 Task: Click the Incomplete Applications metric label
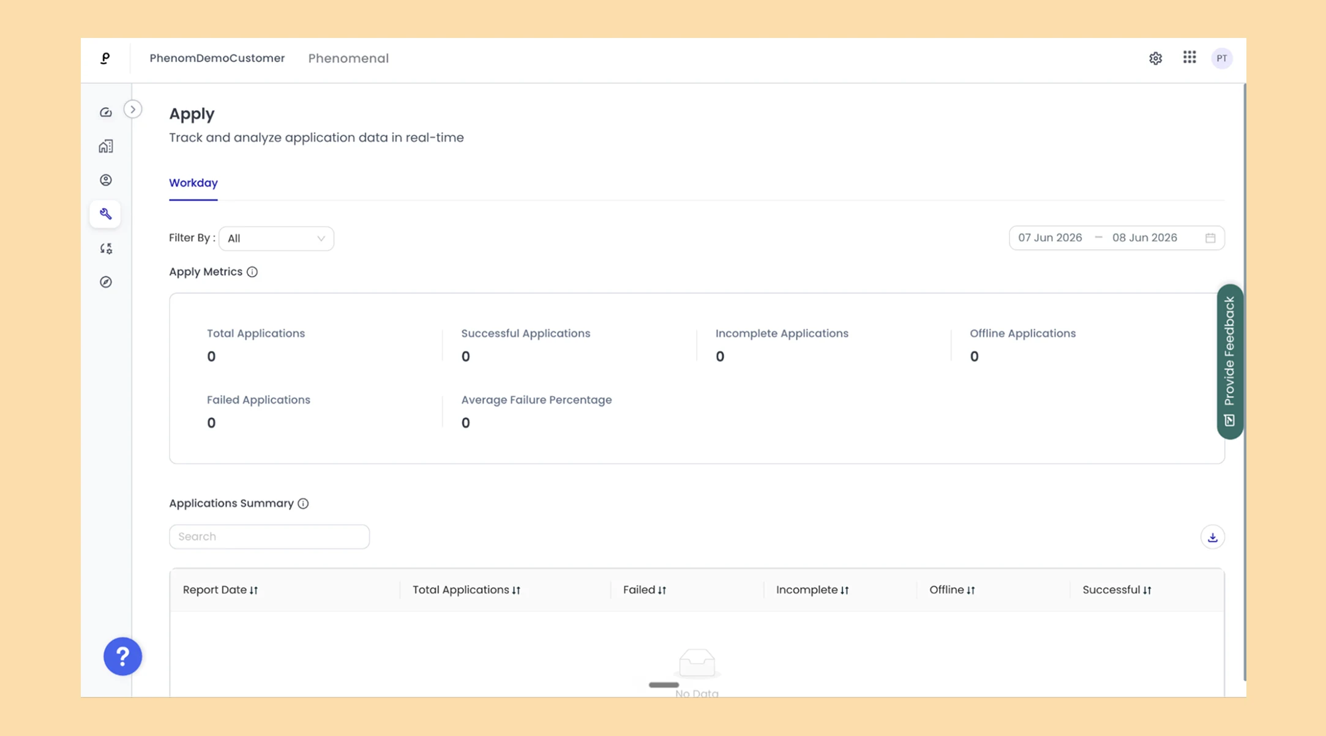point(782,334)
